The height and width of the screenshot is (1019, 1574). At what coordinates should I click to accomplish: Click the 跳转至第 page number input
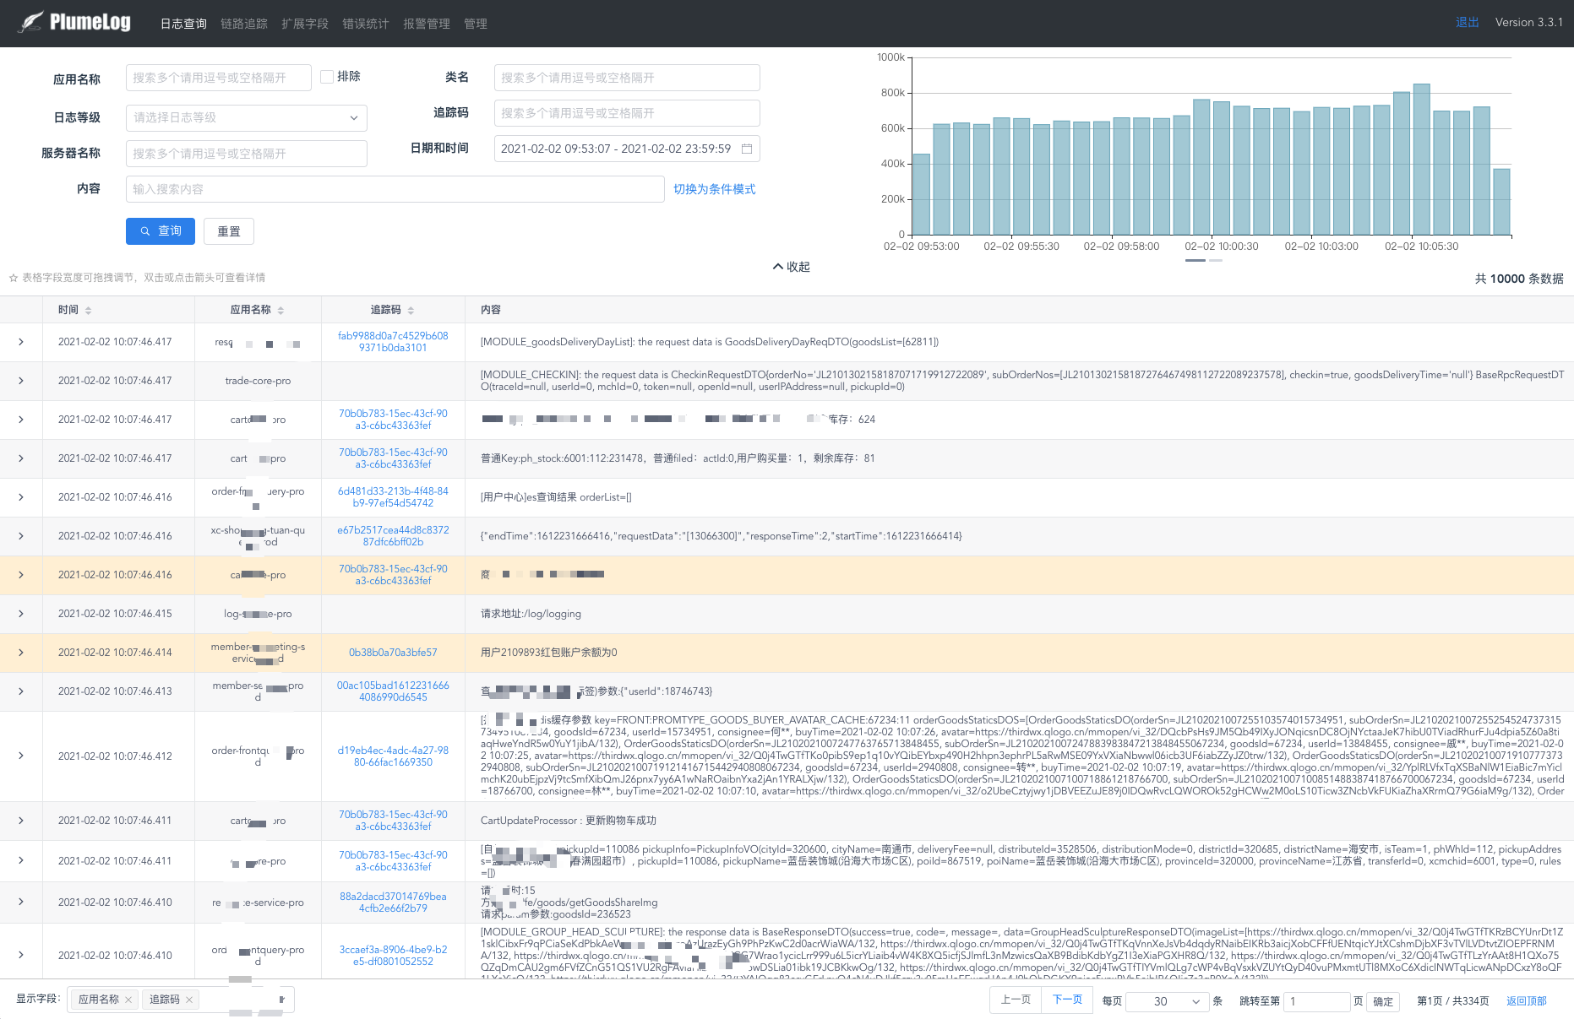tap(1316, 1001)
